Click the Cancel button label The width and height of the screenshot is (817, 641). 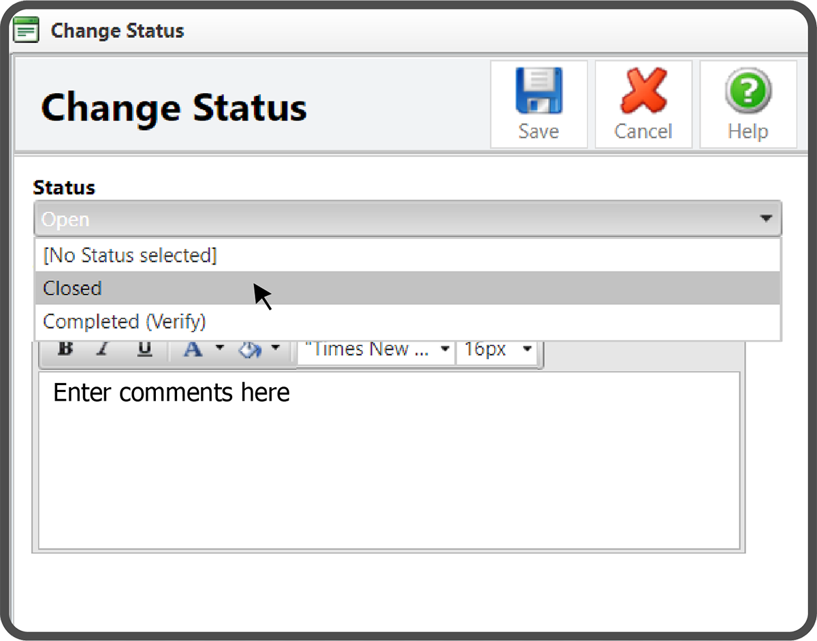(643, 131)
